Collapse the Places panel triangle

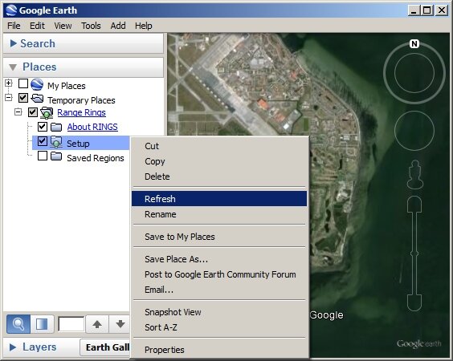(13, 67)
